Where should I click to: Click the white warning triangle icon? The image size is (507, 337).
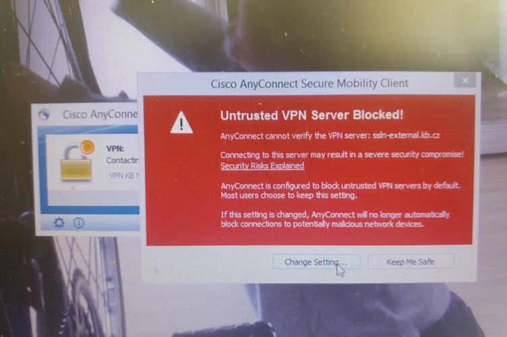pyautogui.click(x=181, y=122)
